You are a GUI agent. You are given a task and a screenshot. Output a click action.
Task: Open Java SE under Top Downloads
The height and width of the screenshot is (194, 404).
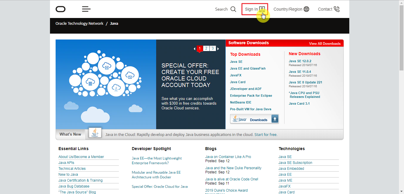point(236,62)
